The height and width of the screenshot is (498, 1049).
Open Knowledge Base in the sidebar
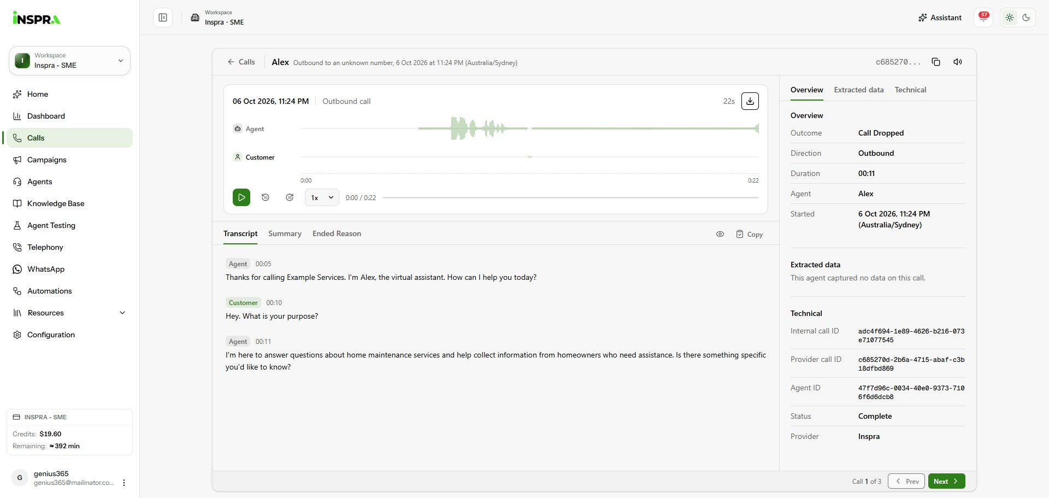click(69, 203)
